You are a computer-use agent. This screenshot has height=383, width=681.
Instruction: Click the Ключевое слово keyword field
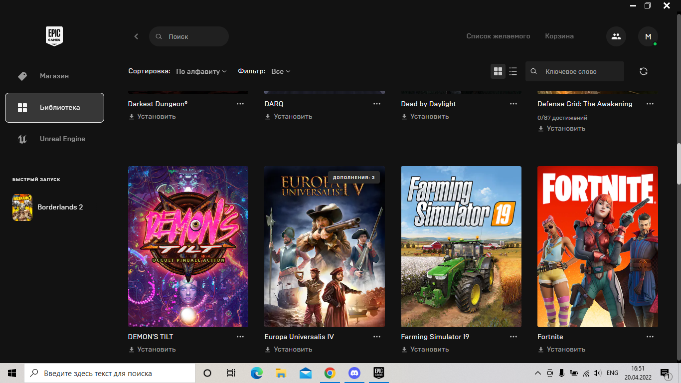click(x=575, y=71)
